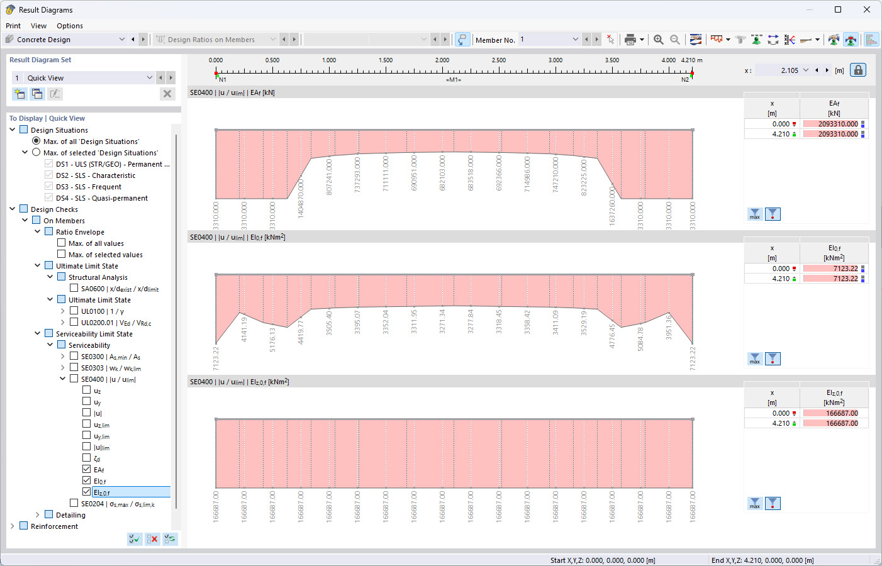Open the View menu
The height and width of the screenshot is (566, 882).
38,26
